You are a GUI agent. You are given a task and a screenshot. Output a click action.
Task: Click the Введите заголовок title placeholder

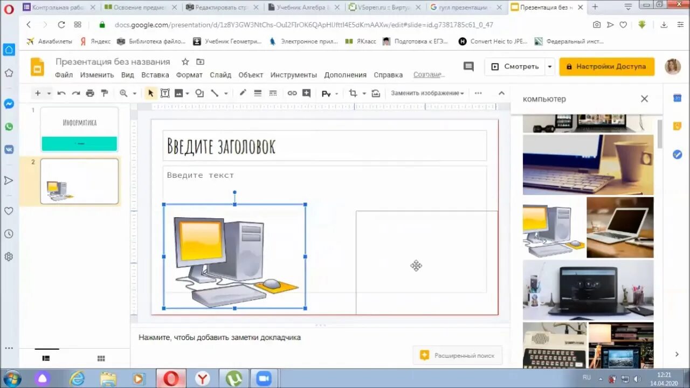[325, 145]
